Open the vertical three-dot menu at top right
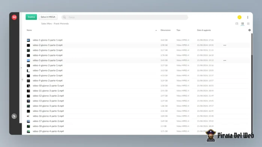The width and height of the screenshot is (262, 147). point(248,17)
